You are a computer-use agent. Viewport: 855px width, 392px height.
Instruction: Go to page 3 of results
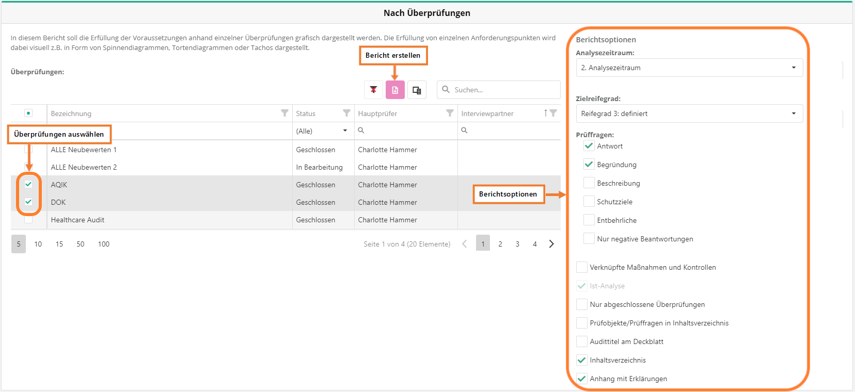[x=517, y=244]
